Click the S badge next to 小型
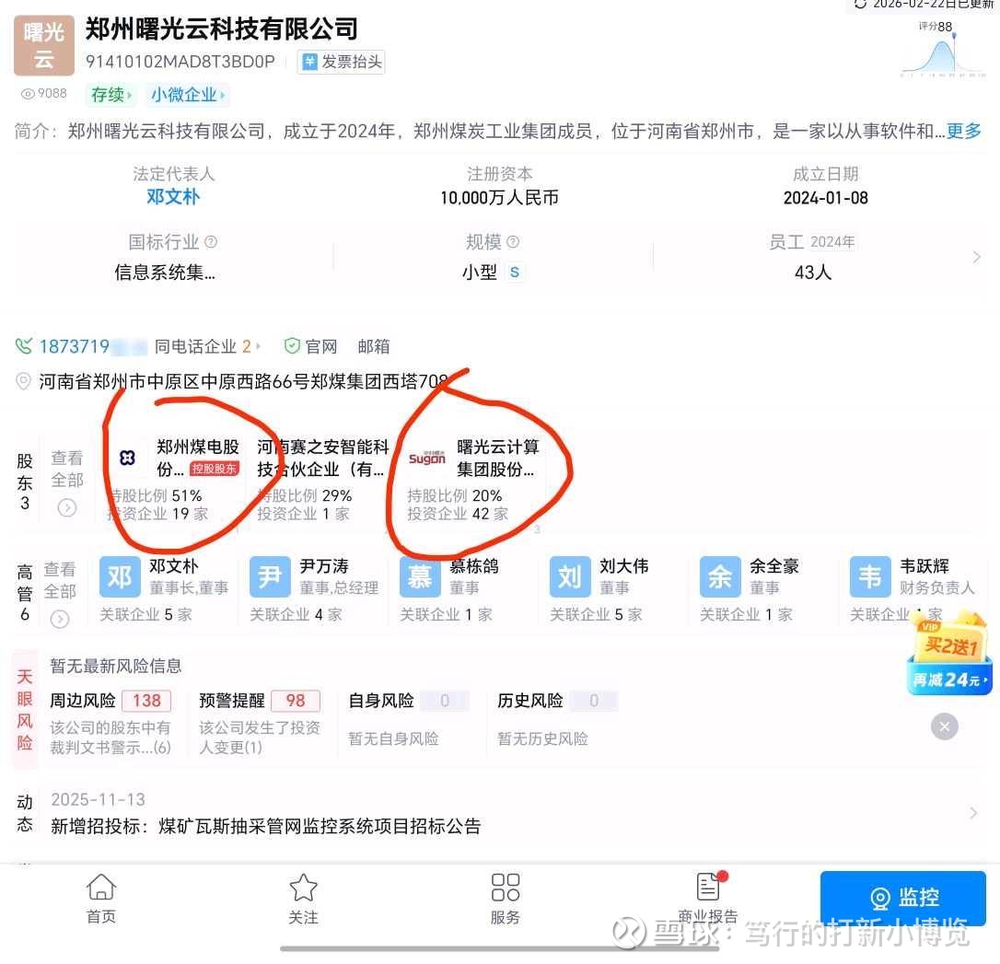Screen dimensions: 1000x964 coord(514,273)
